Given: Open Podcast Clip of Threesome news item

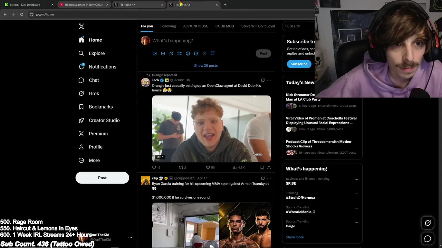Looking at the screenshot, I should click(319, 144).
